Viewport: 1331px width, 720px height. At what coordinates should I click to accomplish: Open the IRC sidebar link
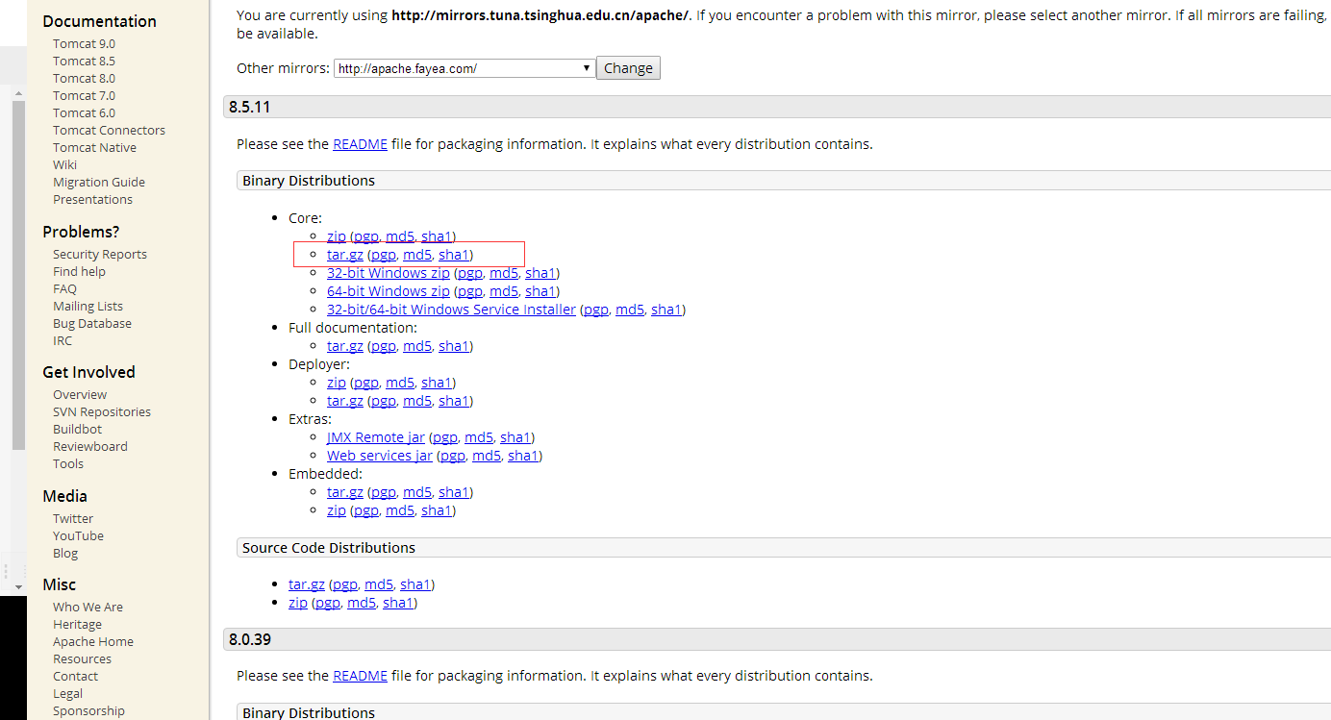click(x=63, y=341)
